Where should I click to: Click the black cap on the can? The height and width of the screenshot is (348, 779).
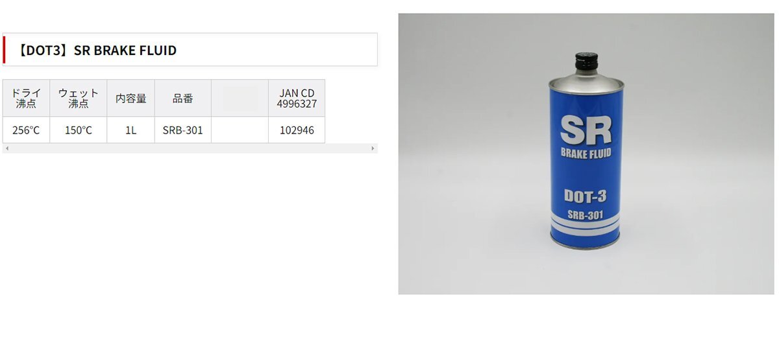pyautogui.click(x=586, y=66)
